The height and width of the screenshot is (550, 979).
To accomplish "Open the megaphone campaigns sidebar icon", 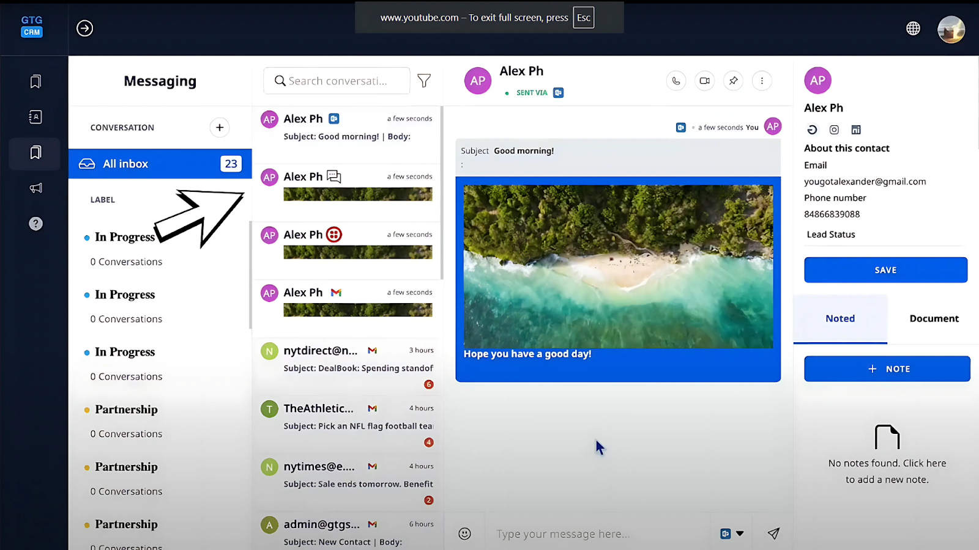I will (35, 188).
